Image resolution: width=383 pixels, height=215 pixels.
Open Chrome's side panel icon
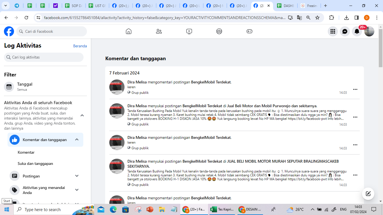click(x=357, y=18)
